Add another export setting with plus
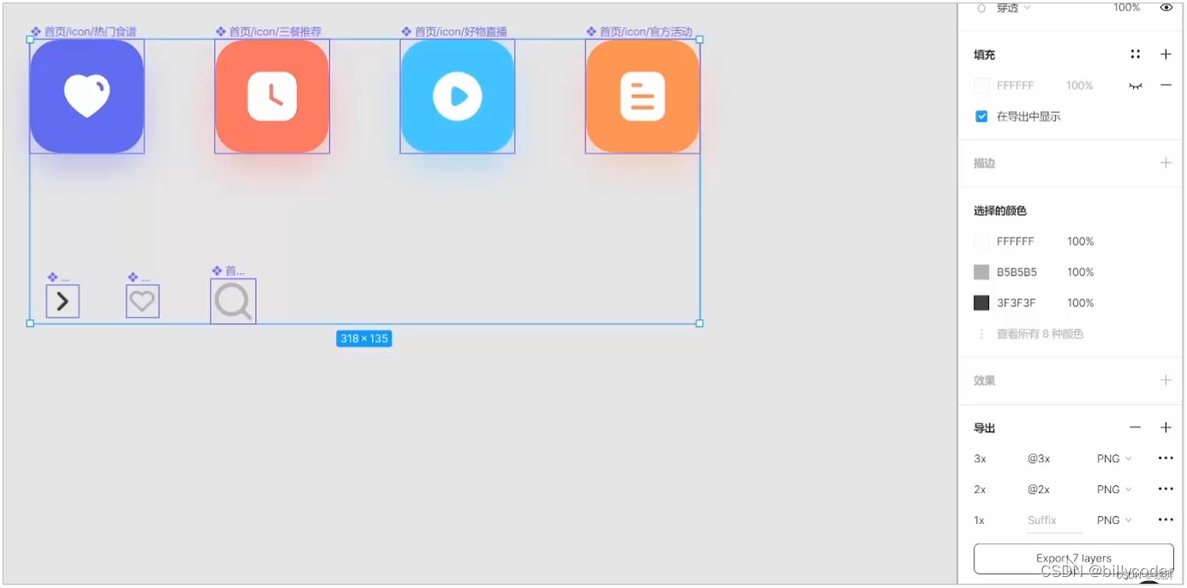Viewport: 1187px width, 588px height. click(x=1166, y=427)
